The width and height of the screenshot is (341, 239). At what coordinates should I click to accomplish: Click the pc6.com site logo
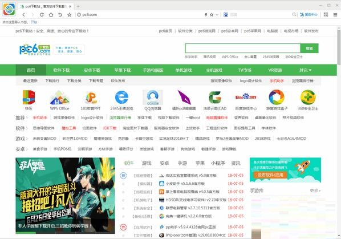point(35,50)
